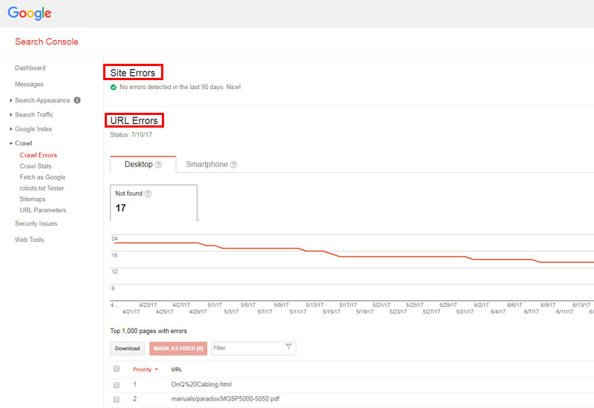Screen dimensions: 594x408
Task: Select the Not found error count box
Action: [154, 202]
